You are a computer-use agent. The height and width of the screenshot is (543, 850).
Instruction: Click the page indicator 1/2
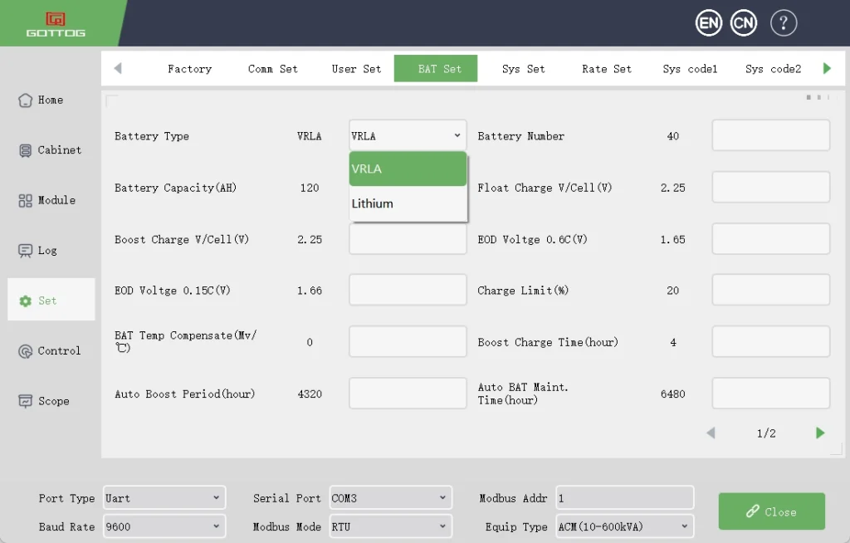pos(766,433)
